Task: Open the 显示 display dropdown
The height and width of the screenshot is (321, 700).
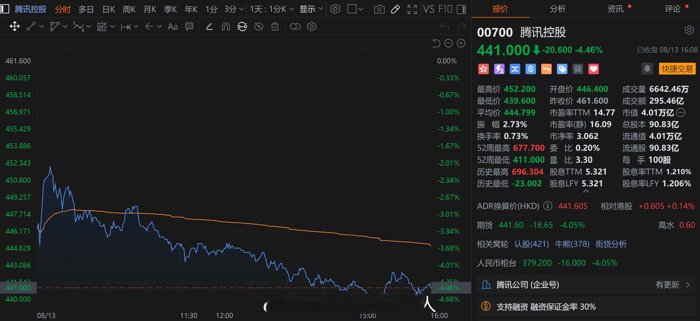Action: [x=311, y=9]
